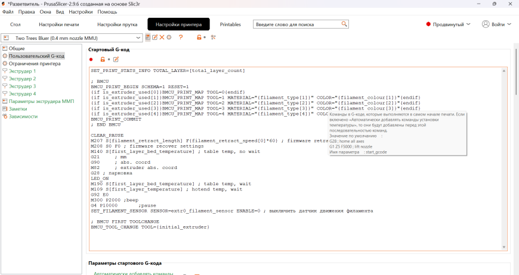Open the start G-code editor pencil icon
Image resolution: width=519 pixels, height=275 pixels.
[x=116, y=60]
